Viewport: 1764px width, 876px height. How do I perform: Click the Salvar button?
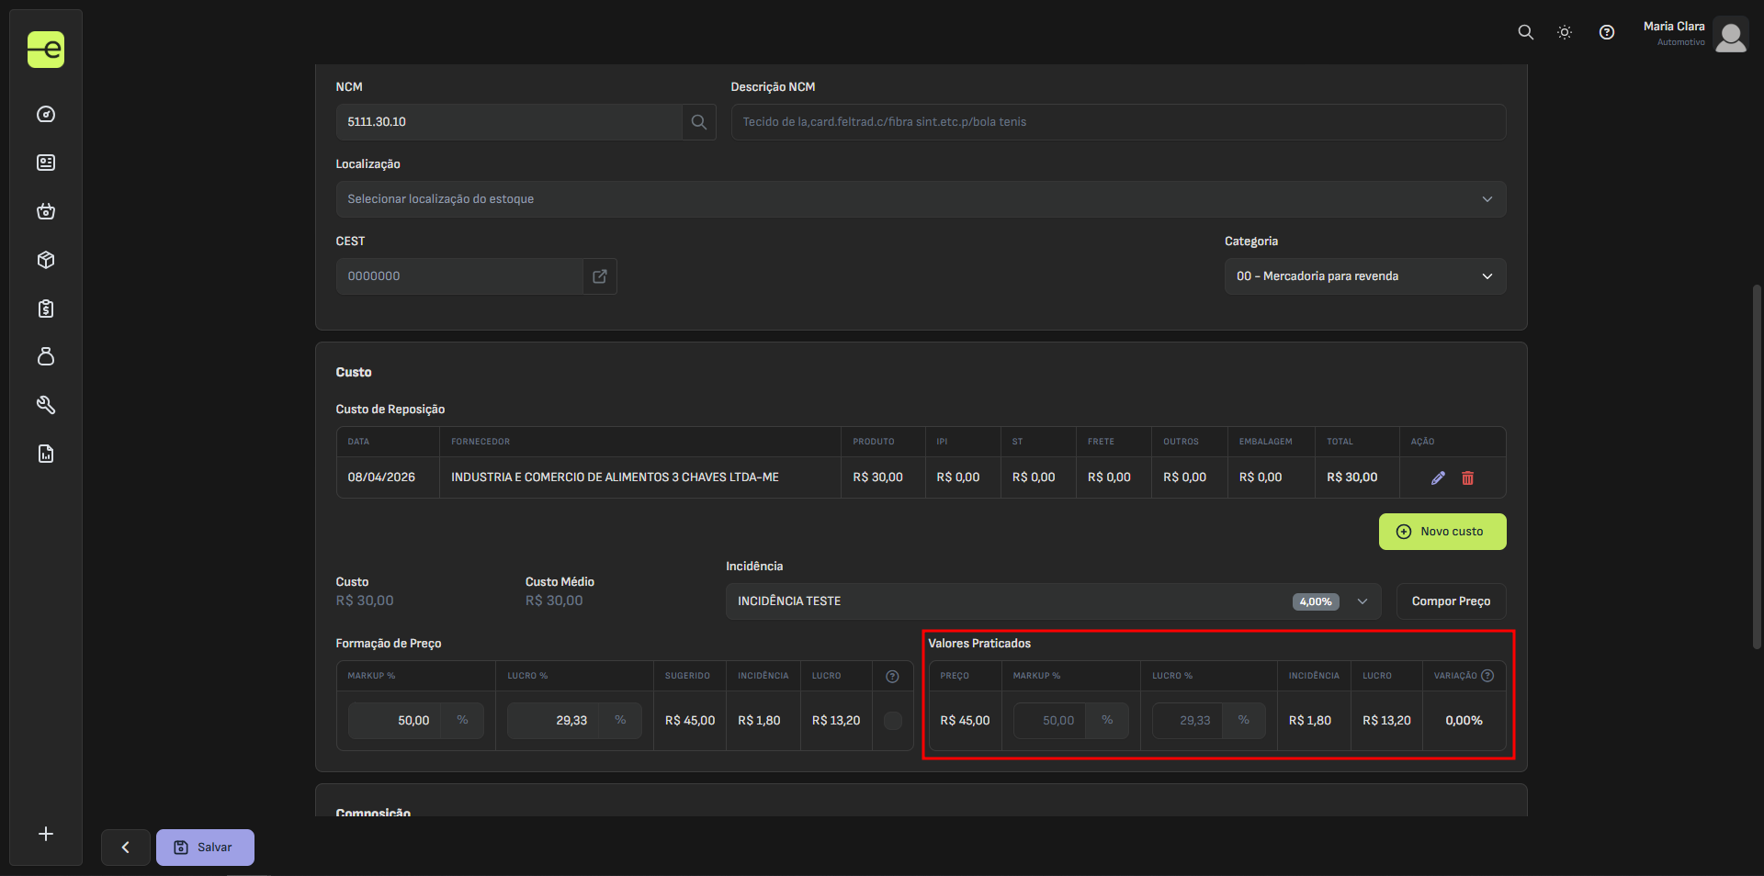(x=205, y=848)
